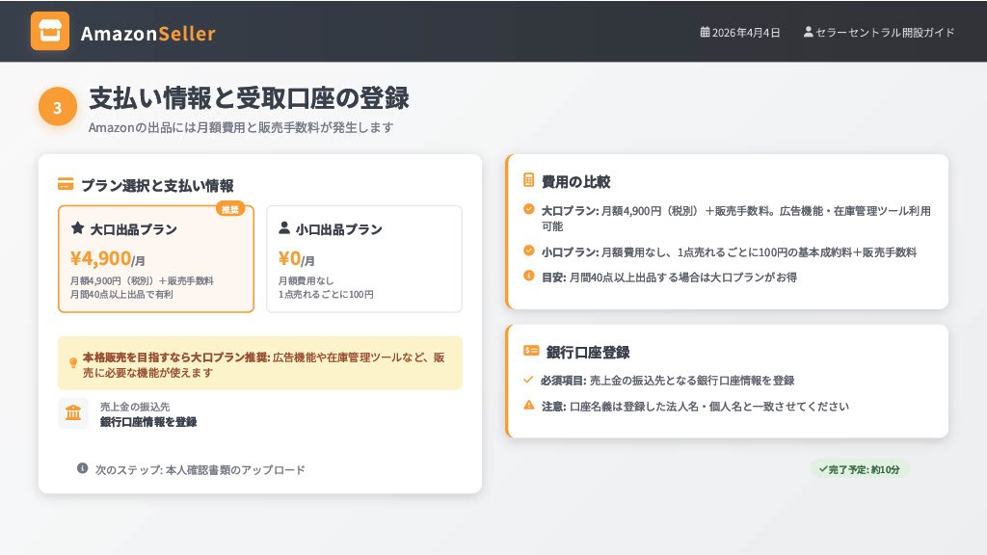Select the 小口出品プラン plan card
987x555 pixels.
tap(364, 259)
